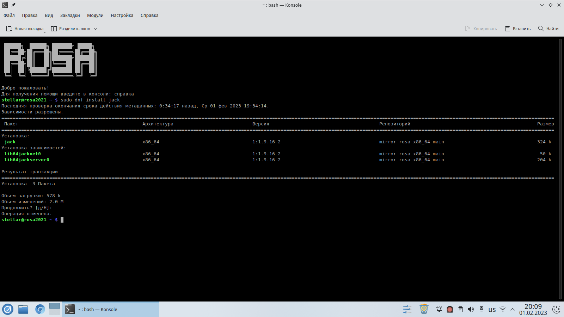This screenshot has height=317, width=564.
Task: Launch the Chromium browser from the taskbar
Action: pos(40,309)
